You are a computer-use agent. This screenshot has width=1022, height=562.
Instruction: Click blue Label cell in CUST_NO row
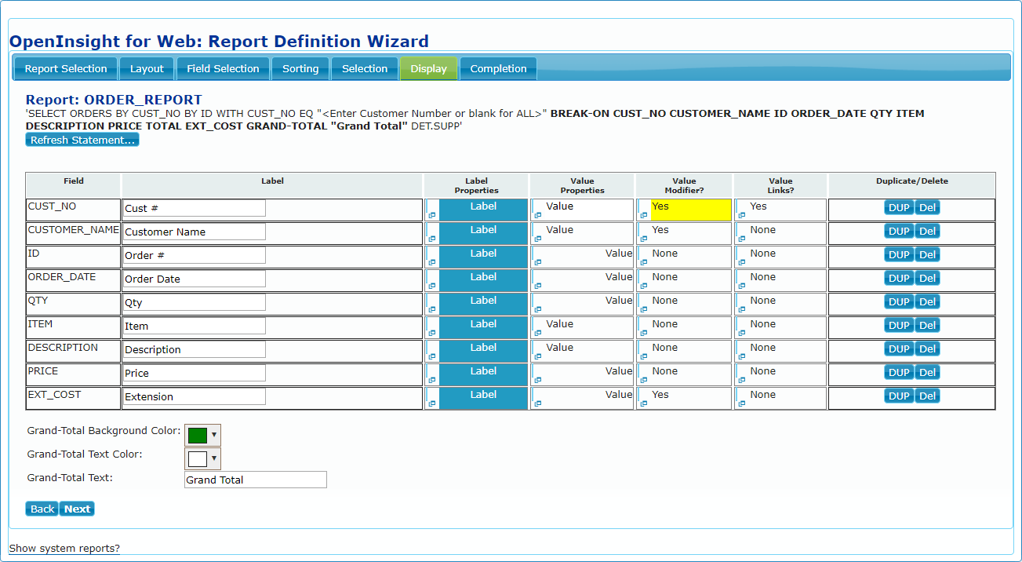483,210
